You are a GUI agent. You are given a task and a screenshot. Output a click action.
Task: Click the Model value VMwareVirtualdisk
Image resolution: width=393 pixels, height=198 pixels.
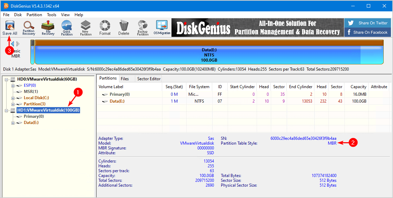[x=197, y=143]
